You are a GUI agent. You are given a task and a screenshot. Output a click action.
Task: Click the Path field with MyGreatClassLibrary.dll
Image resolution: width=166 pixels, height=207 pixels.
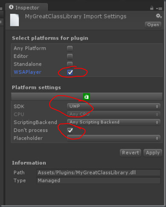point(99,173)
